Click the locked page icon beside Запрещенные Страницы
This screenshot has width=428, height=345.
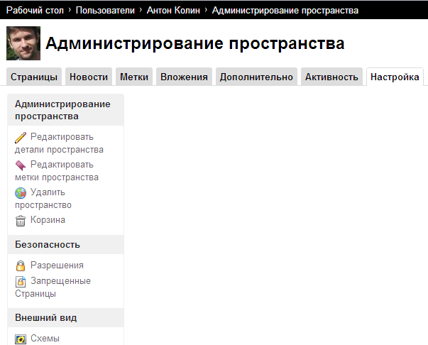pyautogui.click(x=21, y=281)
